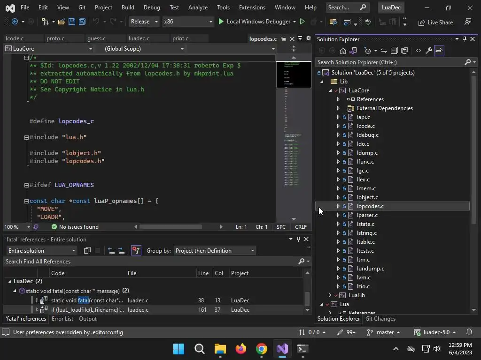
Task: Click the code minimap scroll thumb
Action: pyautogui.click(x=294, y=75)
